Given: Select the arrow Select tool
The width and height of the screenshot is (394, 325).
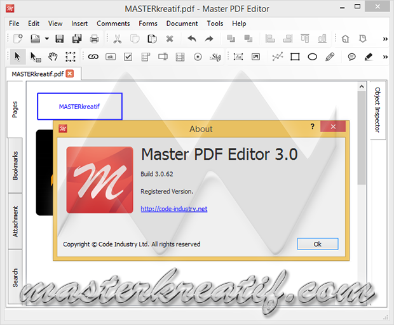Looking at the screenshot, I should click(17, 56).
